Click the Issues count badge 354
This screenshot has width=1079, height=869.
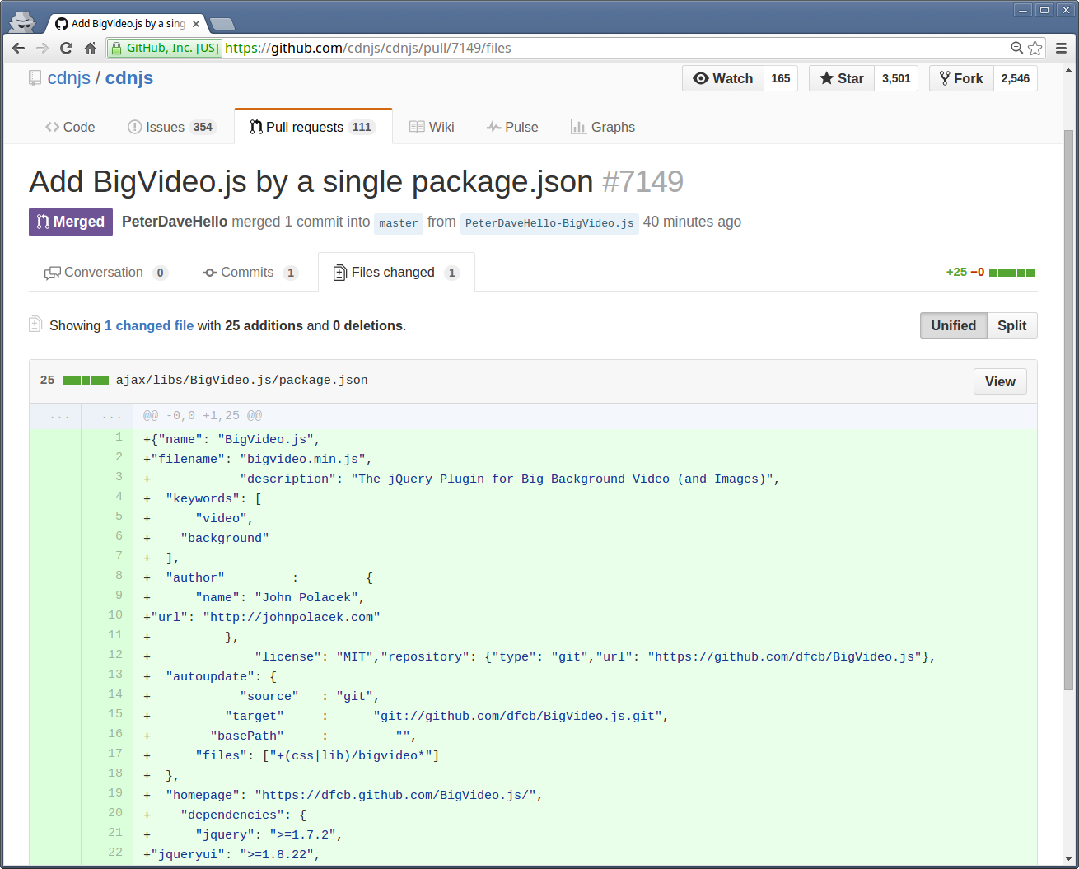[x=203, y=127]
